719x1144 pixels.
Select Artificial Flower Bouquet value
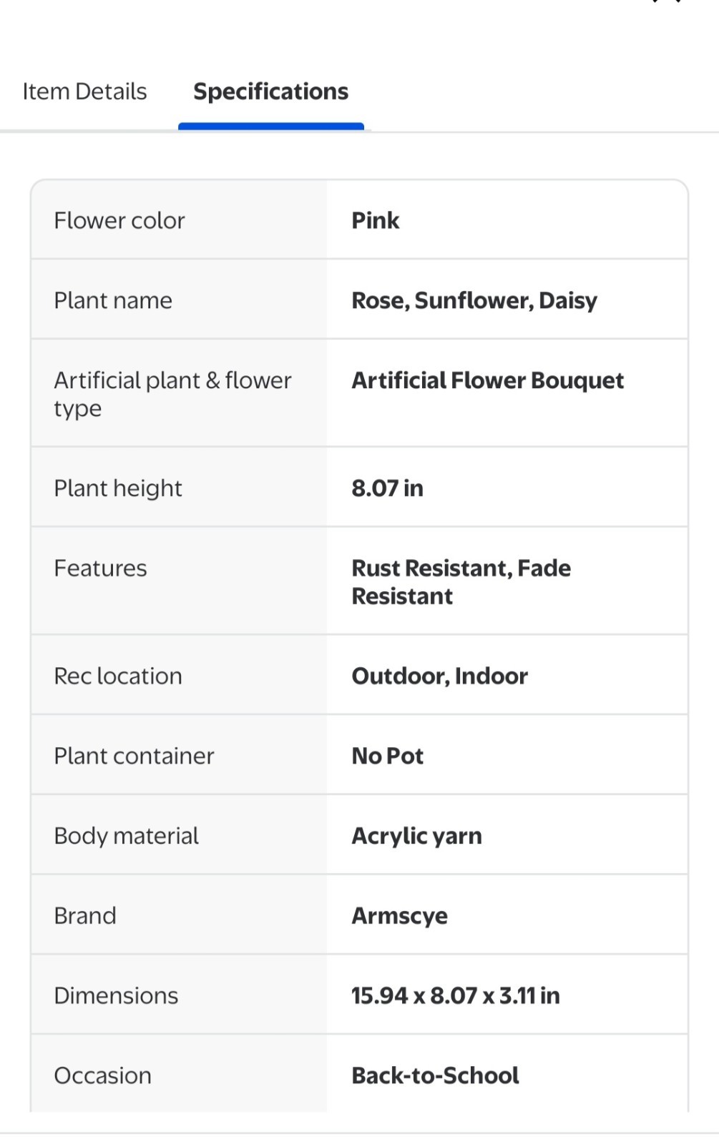click(x=488, y=380)
